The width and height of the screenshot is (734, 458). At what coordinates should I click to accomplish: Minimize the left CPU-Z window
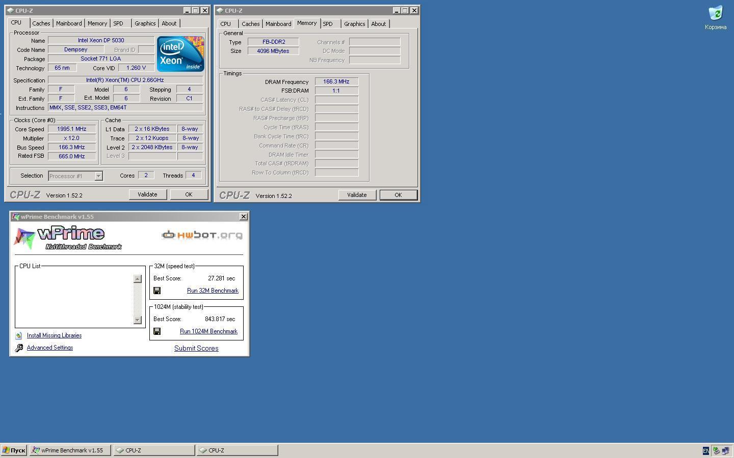tap(187, 10)
